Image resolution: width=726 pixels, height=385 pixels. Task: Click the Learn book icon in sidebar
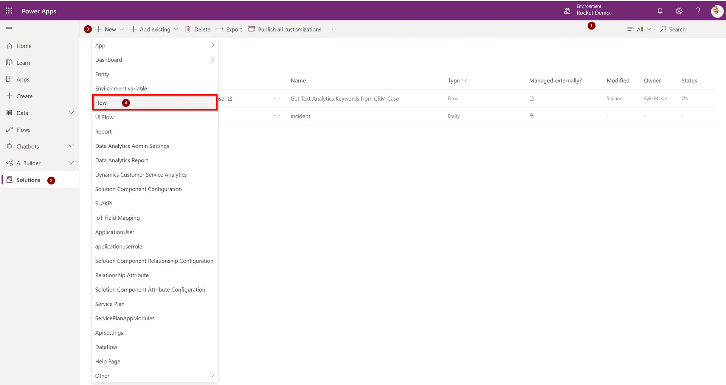pos(9,62)
